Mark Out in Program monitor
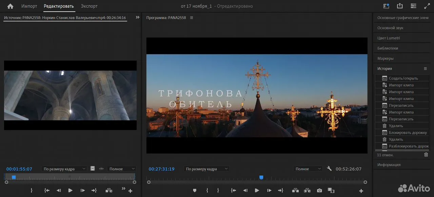Viewport: 434px width, 197px height. [218, 191]
